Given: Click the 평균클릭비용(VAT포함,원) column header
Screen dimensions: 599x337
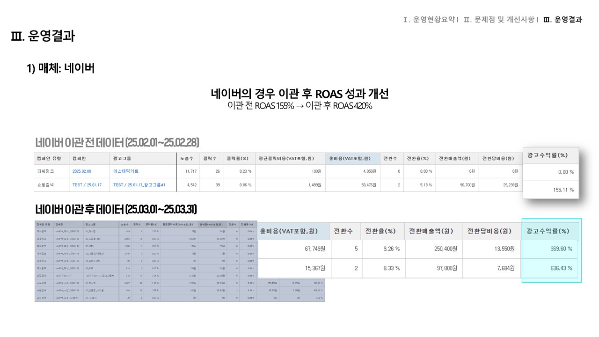Looking at the screenshot, I should [x=287, y=159].
